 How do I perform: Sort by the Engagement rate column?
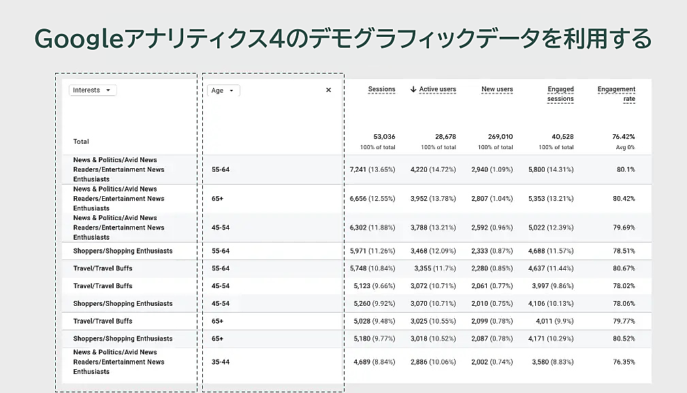(616, 94)
